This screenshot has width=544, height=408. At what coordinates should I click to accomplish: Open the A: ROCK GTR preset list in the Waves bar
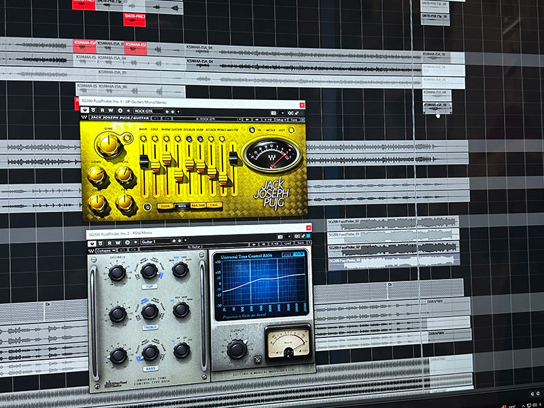[207, 119]
